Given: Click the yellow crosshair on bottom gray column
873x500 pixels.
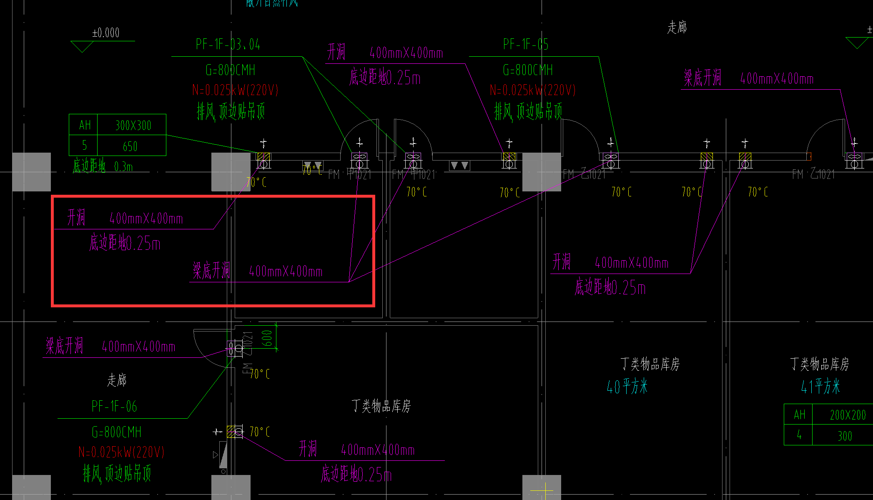Looking at the screenshot, I should [545, 491].
